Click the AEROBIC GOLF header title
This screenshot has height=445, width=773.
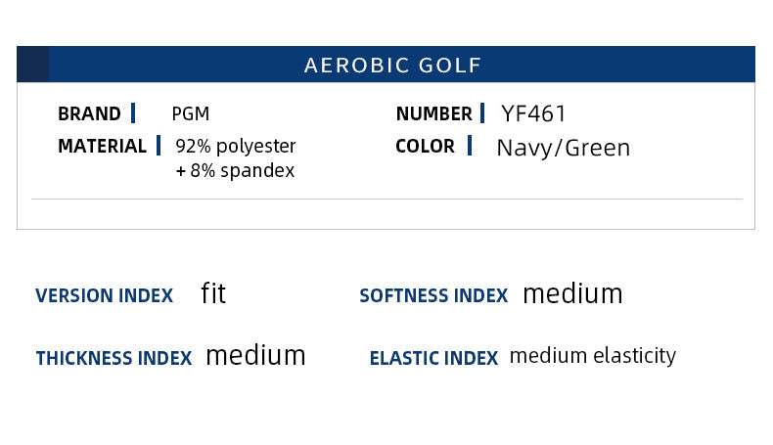click(392, 66)
